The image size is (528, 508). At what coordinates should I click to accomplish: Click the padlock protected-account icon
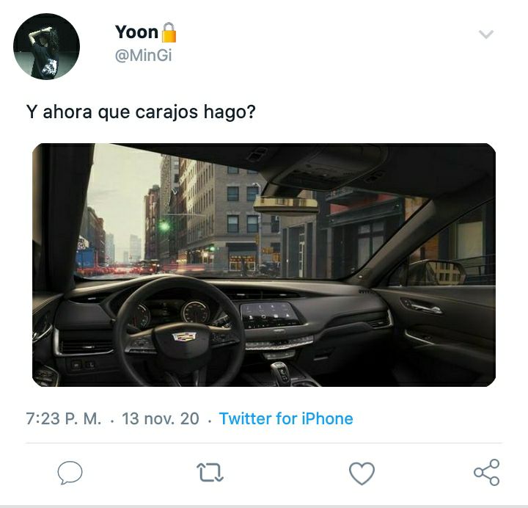(x=169, y=32)
